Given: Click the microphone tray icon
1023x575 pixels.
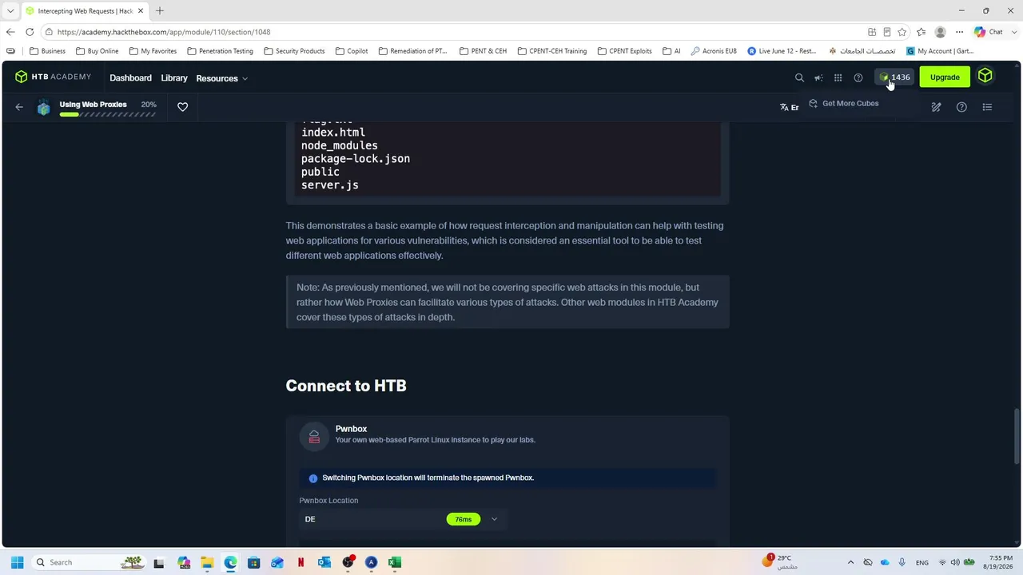Looking at the screenshot, I should click(x=902, y=562).
